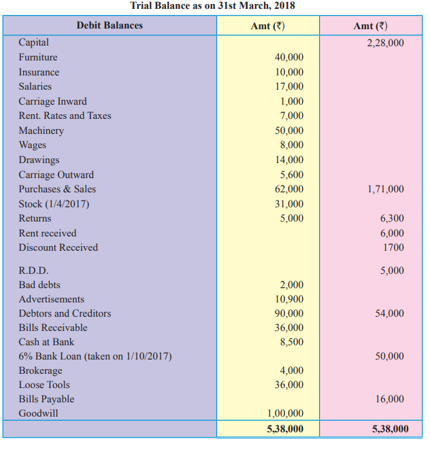
Task: Select the Furniture row label
Action: [38, 57]
